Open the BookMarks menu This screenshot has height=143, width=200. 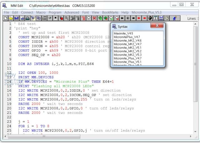tap(110, 12)
